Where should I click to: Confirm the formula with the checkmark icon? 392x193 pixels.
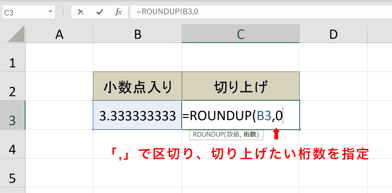pos(100,12)
